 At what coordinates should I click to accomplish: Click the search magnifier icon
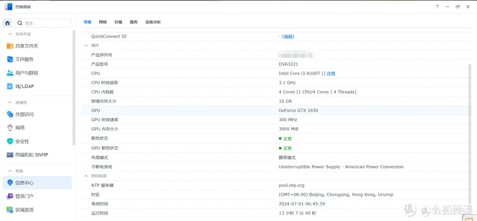click(20, 23)
